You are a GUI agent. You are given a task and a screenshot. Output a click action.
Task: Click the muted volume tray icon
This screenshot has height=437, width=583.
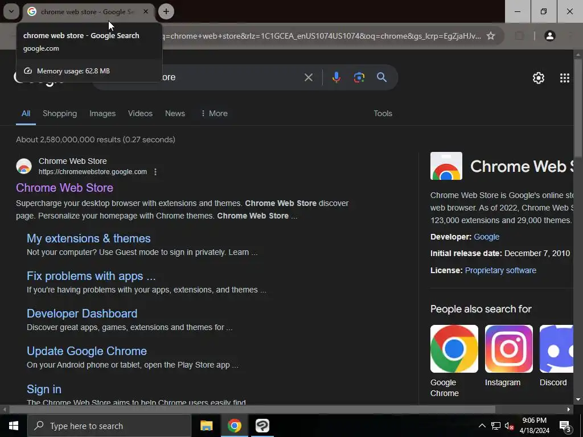coord(509,426)
